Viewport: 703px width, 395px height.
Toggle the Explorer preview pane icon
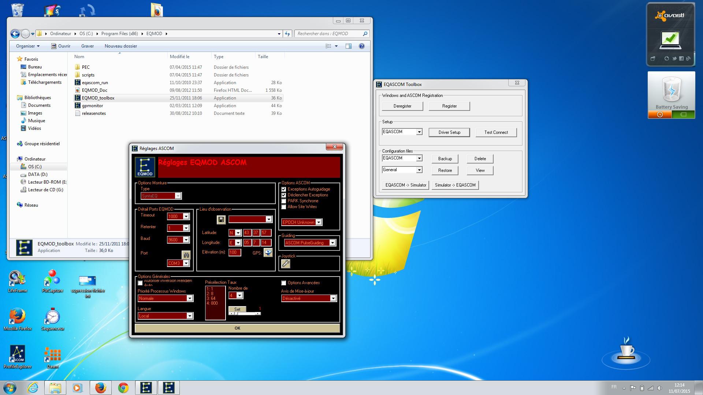348,46
